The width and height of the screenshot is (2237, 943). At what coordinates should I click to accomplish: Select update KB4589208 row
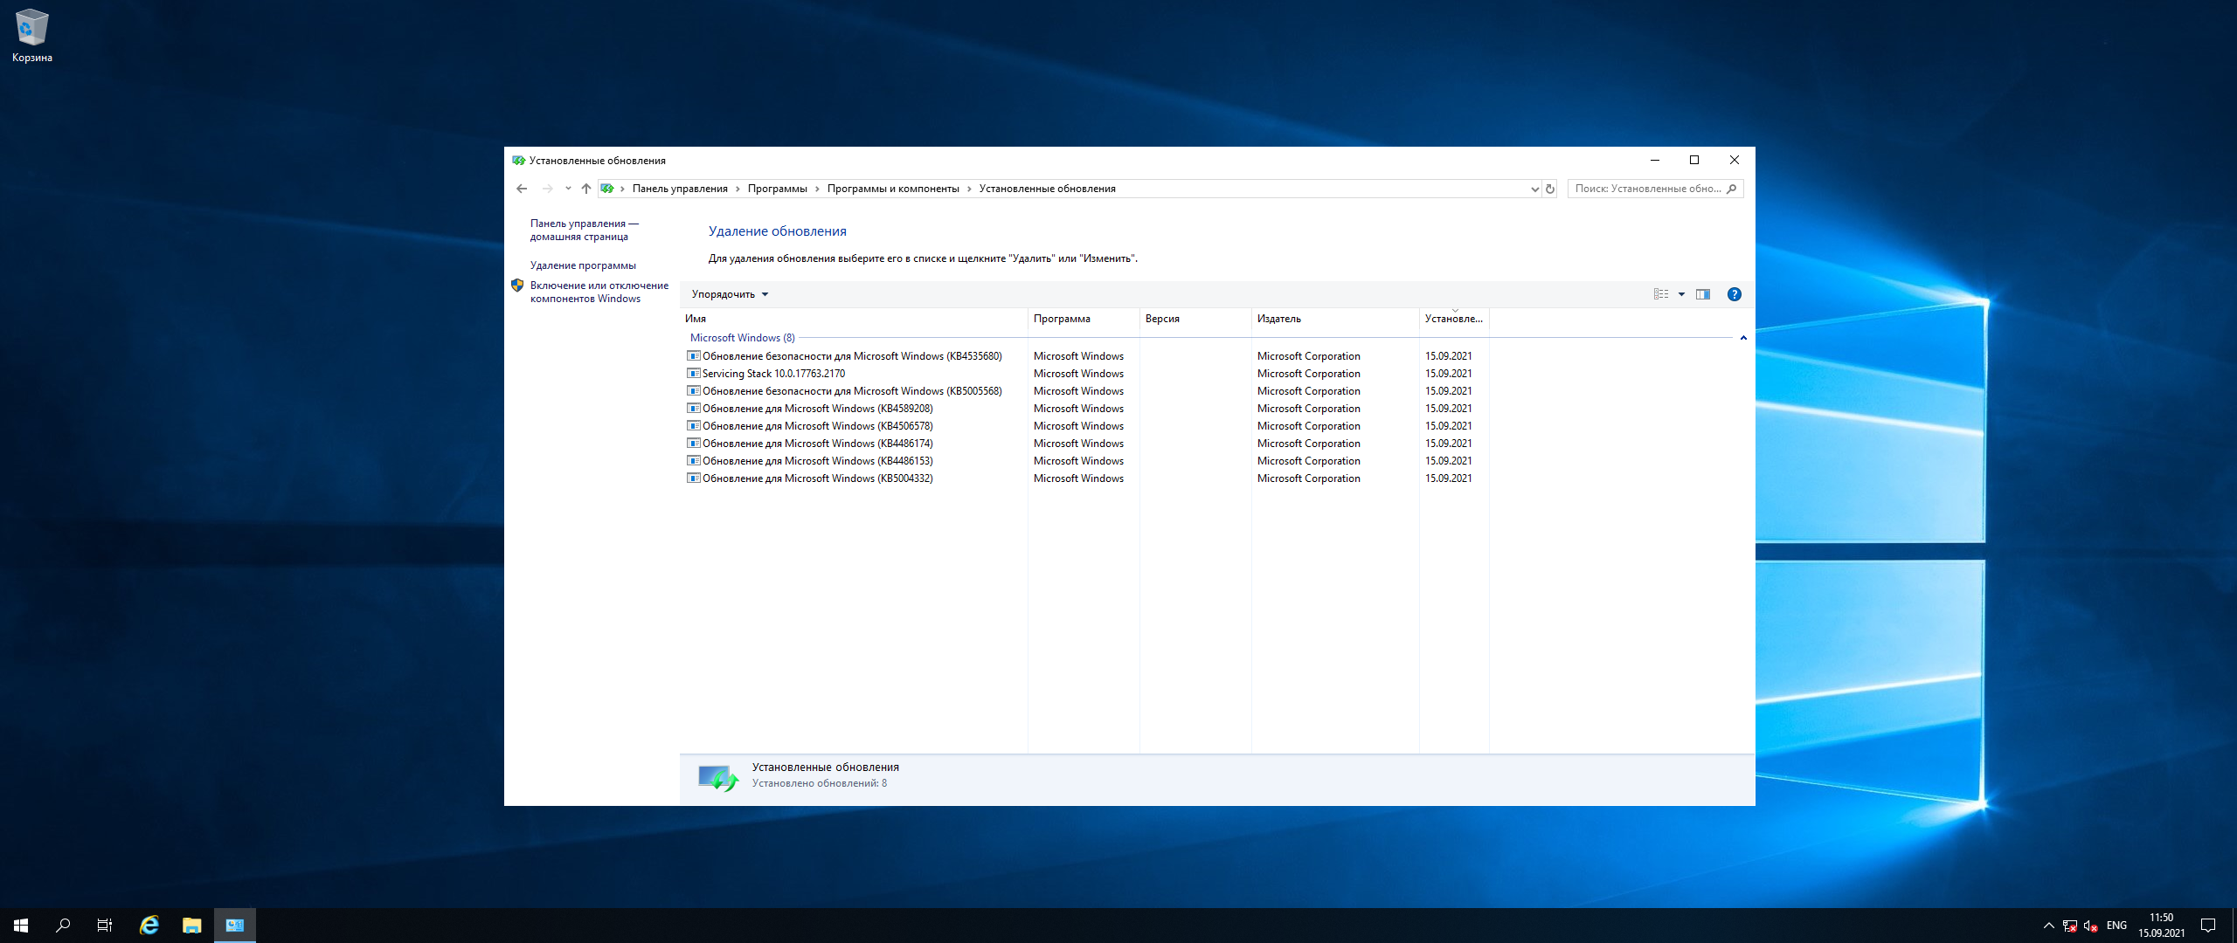coord(1086,409)
